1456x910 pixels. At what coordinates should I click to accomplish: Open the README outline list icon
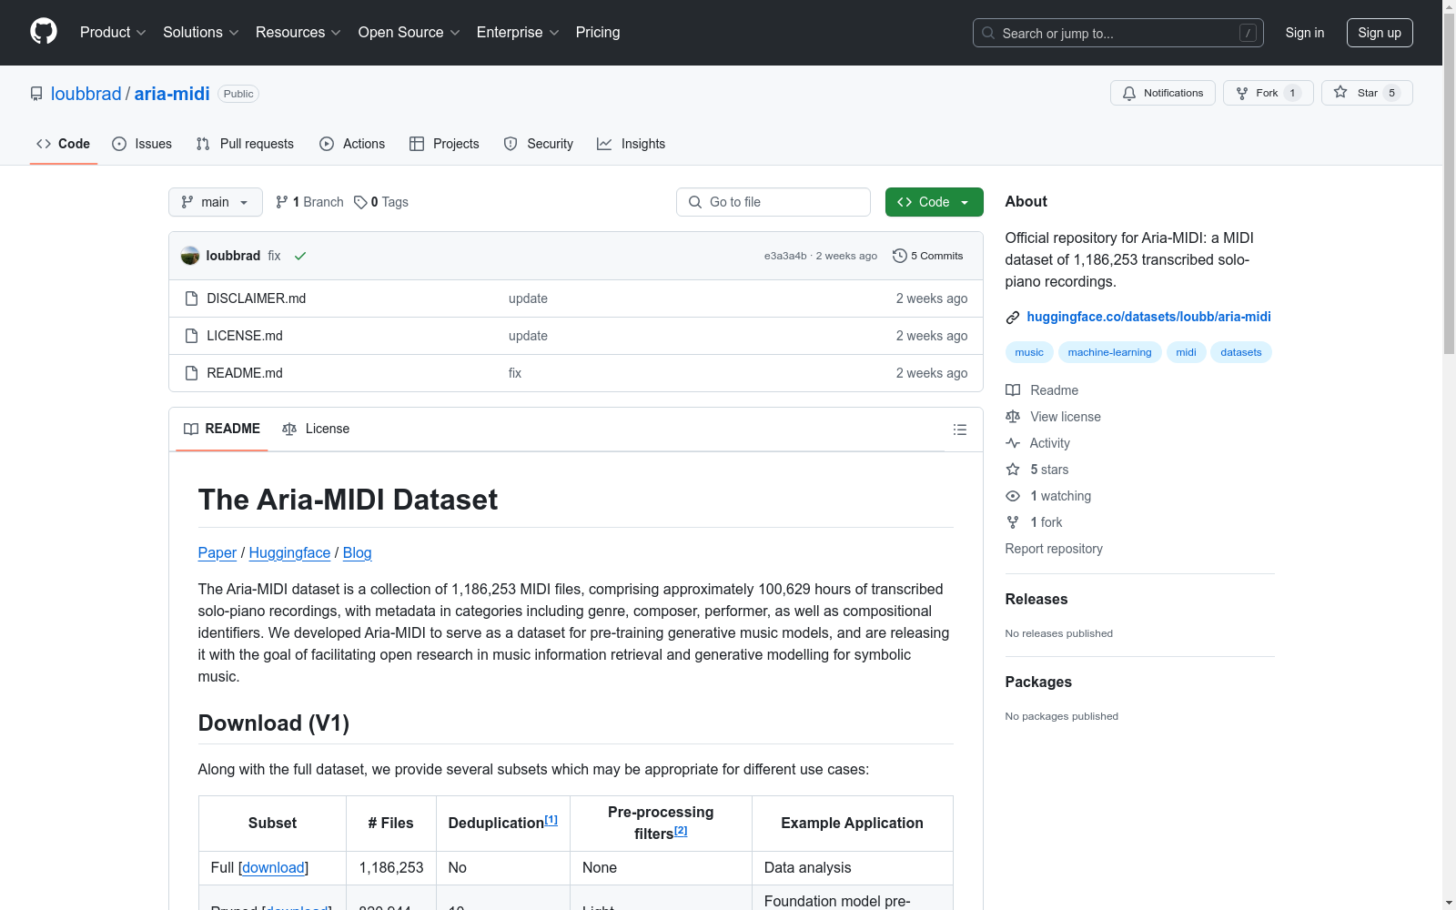pos(960,430)
